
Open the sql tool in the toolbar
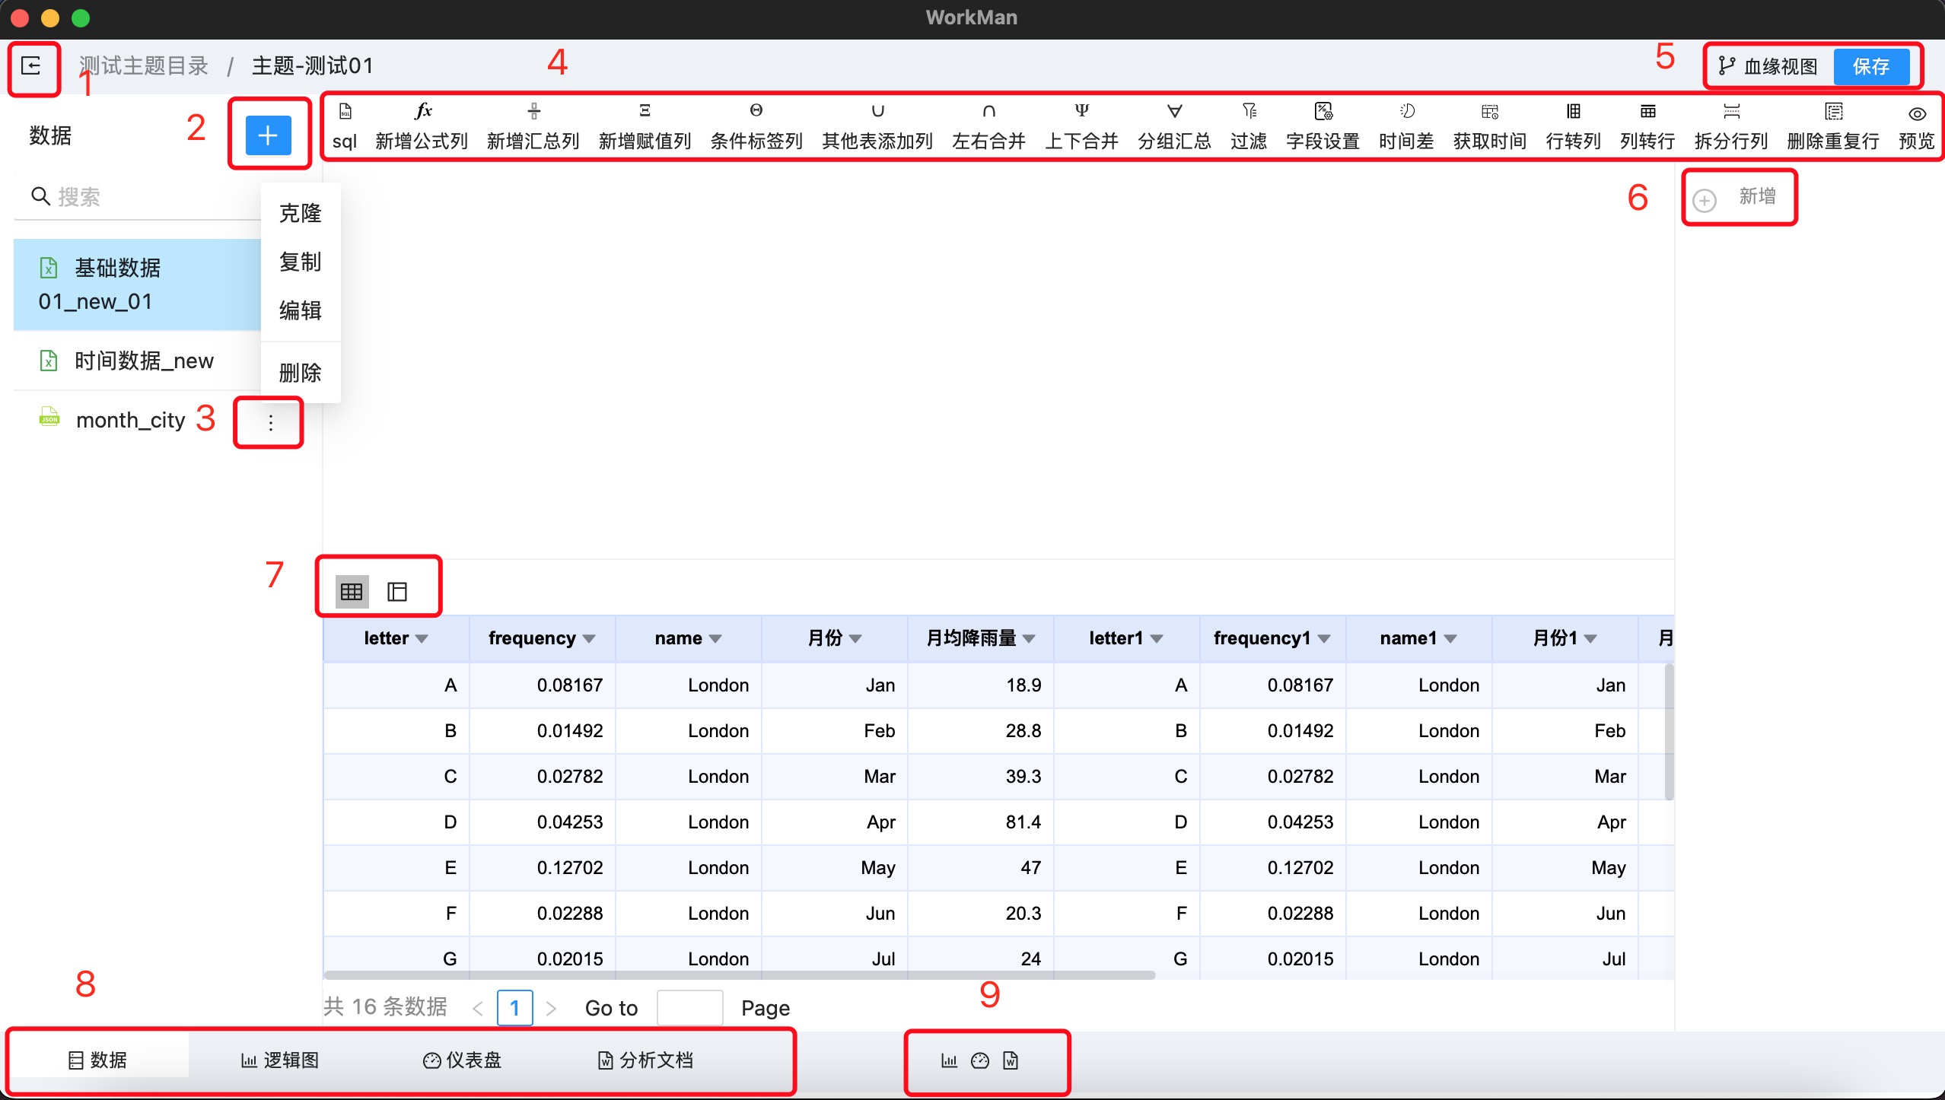[x=345, y=128]
